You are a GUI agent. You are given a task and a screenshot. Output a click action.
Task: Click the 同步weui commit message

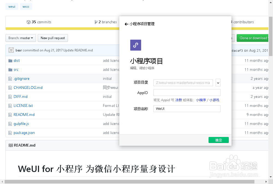[x=111, y=88]
